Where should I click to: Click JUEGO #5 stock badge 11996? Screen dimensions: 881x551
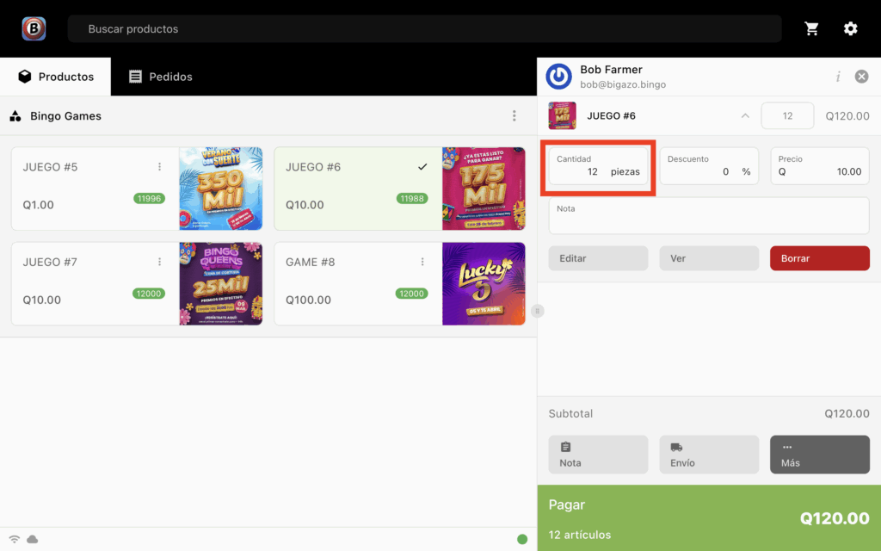pyautogui.click(x=149, y=199)
